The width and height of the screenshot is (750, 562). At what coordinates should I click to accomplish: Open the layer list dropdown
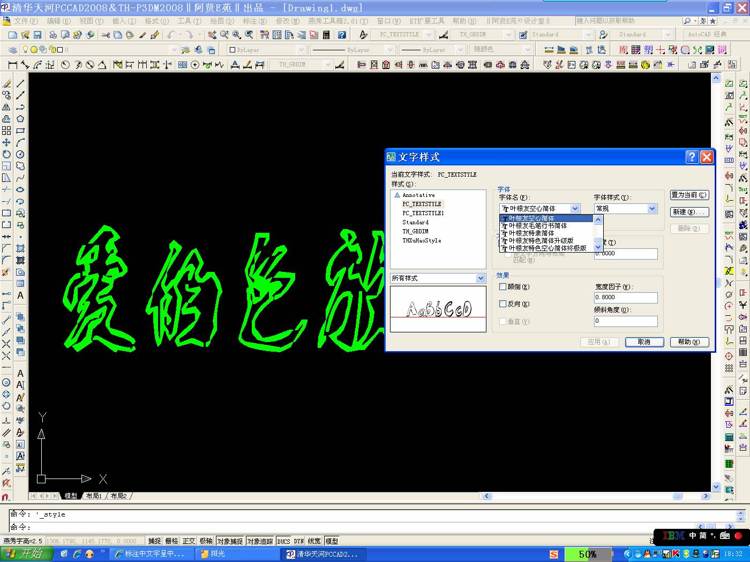tap(174, 50)
